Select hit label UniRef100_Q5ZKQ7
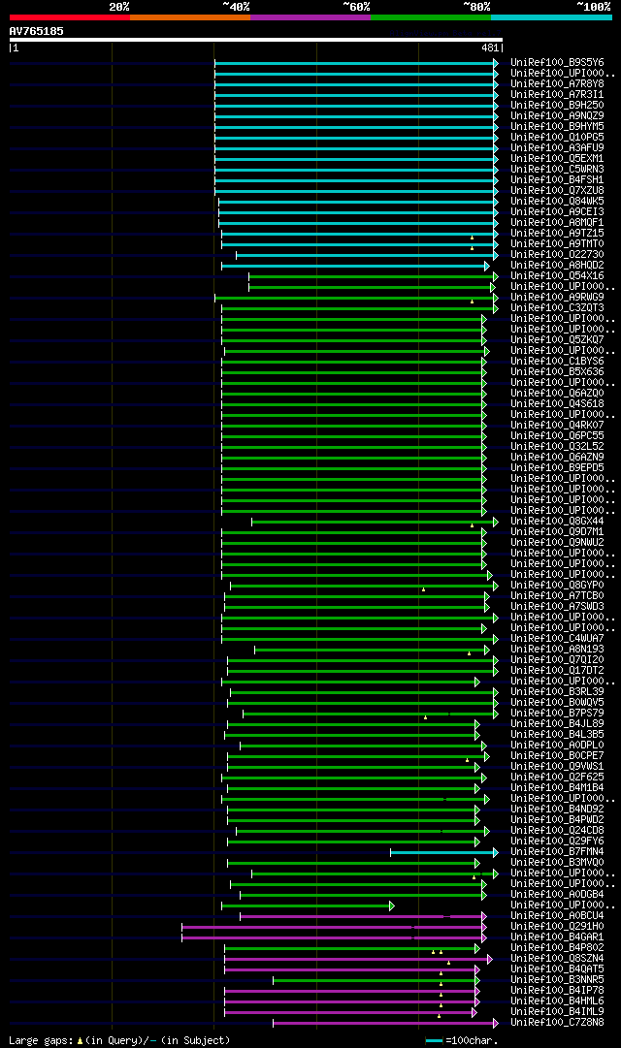Screen dimensions: 621x1048 [557, 340]
